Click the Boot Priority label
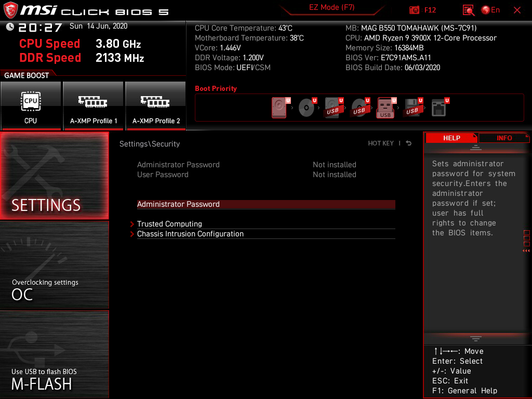Image resolution: width=532 pixels, height=399 pixels. click(216, 88)
